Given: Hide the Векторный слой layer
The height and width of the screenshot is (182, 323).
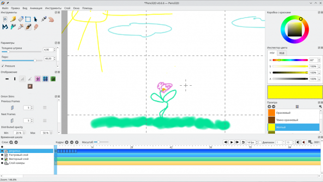Looking at the screenshot, I should (2, 159).
